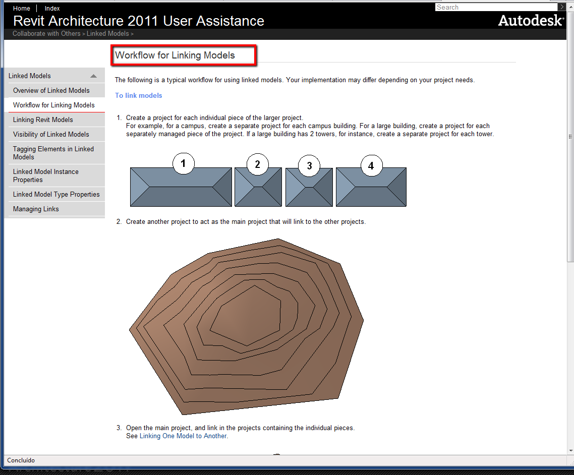This screenshot has height=475, width=574.
Task: Open Managing Links topic
Action: 36,209
